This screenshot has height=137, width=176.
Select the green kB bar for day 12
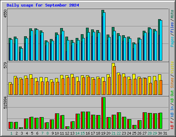click(68, 127)
